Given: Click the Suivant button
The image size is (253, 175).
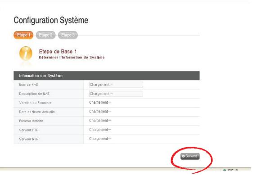Looking at the screenshot, I should coord(190,156).
